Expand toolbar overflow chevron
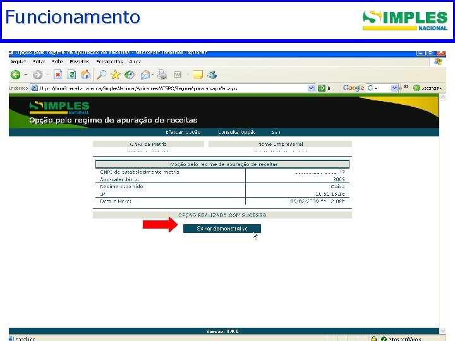 tap(406, 87)
